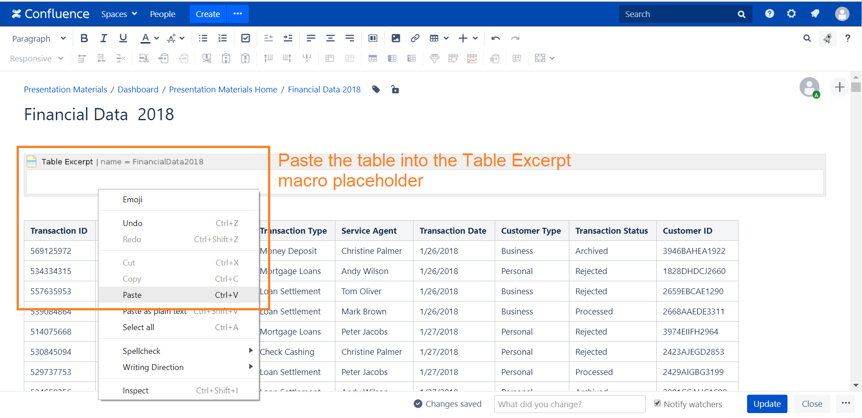This screenshot has width=862, height=418.
Task: Insert an image via the picture icon
Action: coord(396,39)
